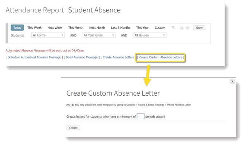Click the export report icon
Viewport: 244px width, 145px height.
tap(181, 28)
